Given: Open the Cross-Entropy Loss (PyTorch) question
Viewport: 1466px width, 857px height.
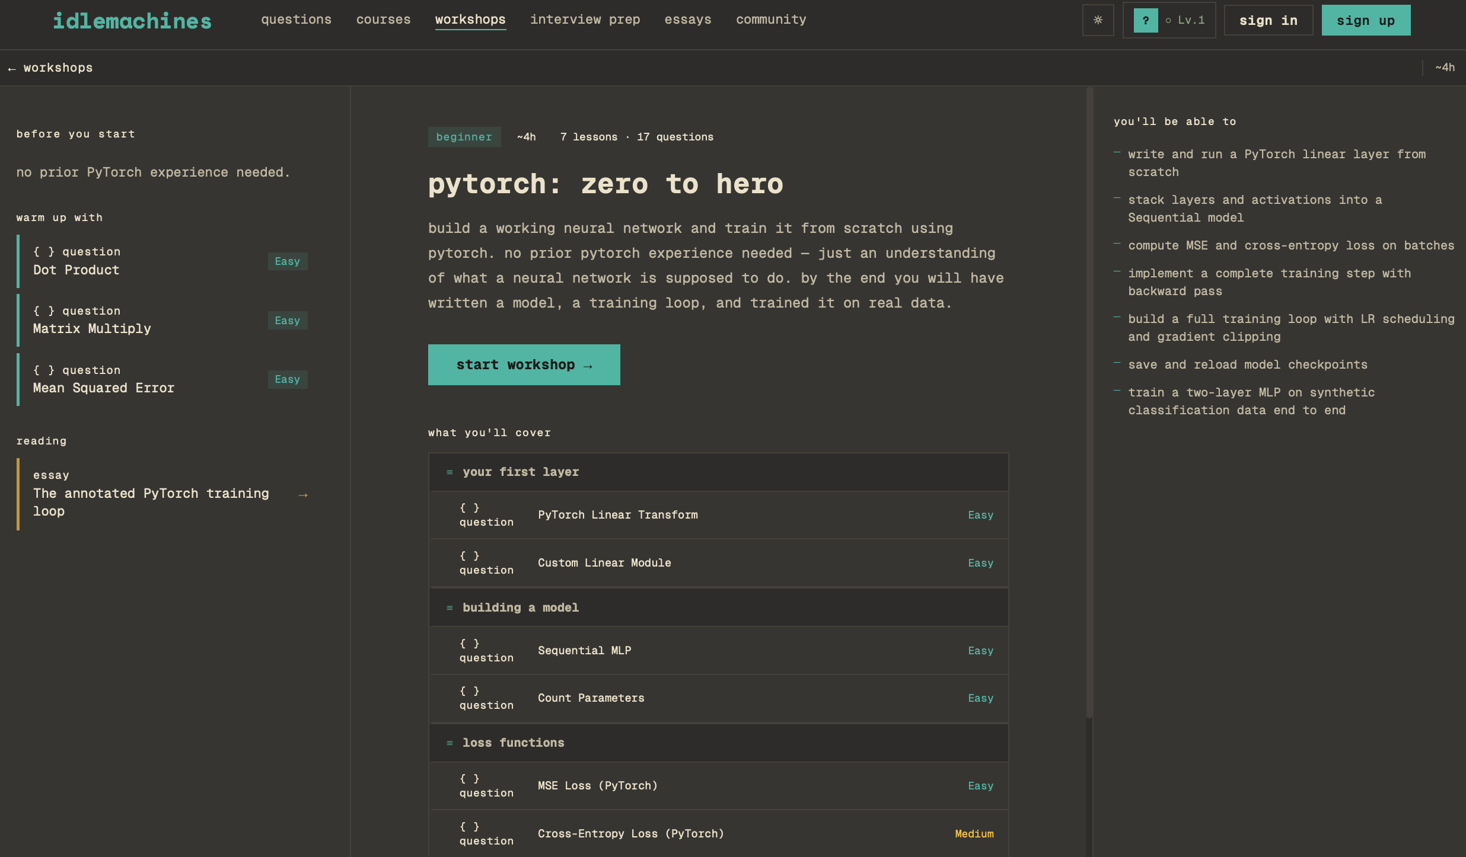Looking at the screenshot, I should coord(718,834).
